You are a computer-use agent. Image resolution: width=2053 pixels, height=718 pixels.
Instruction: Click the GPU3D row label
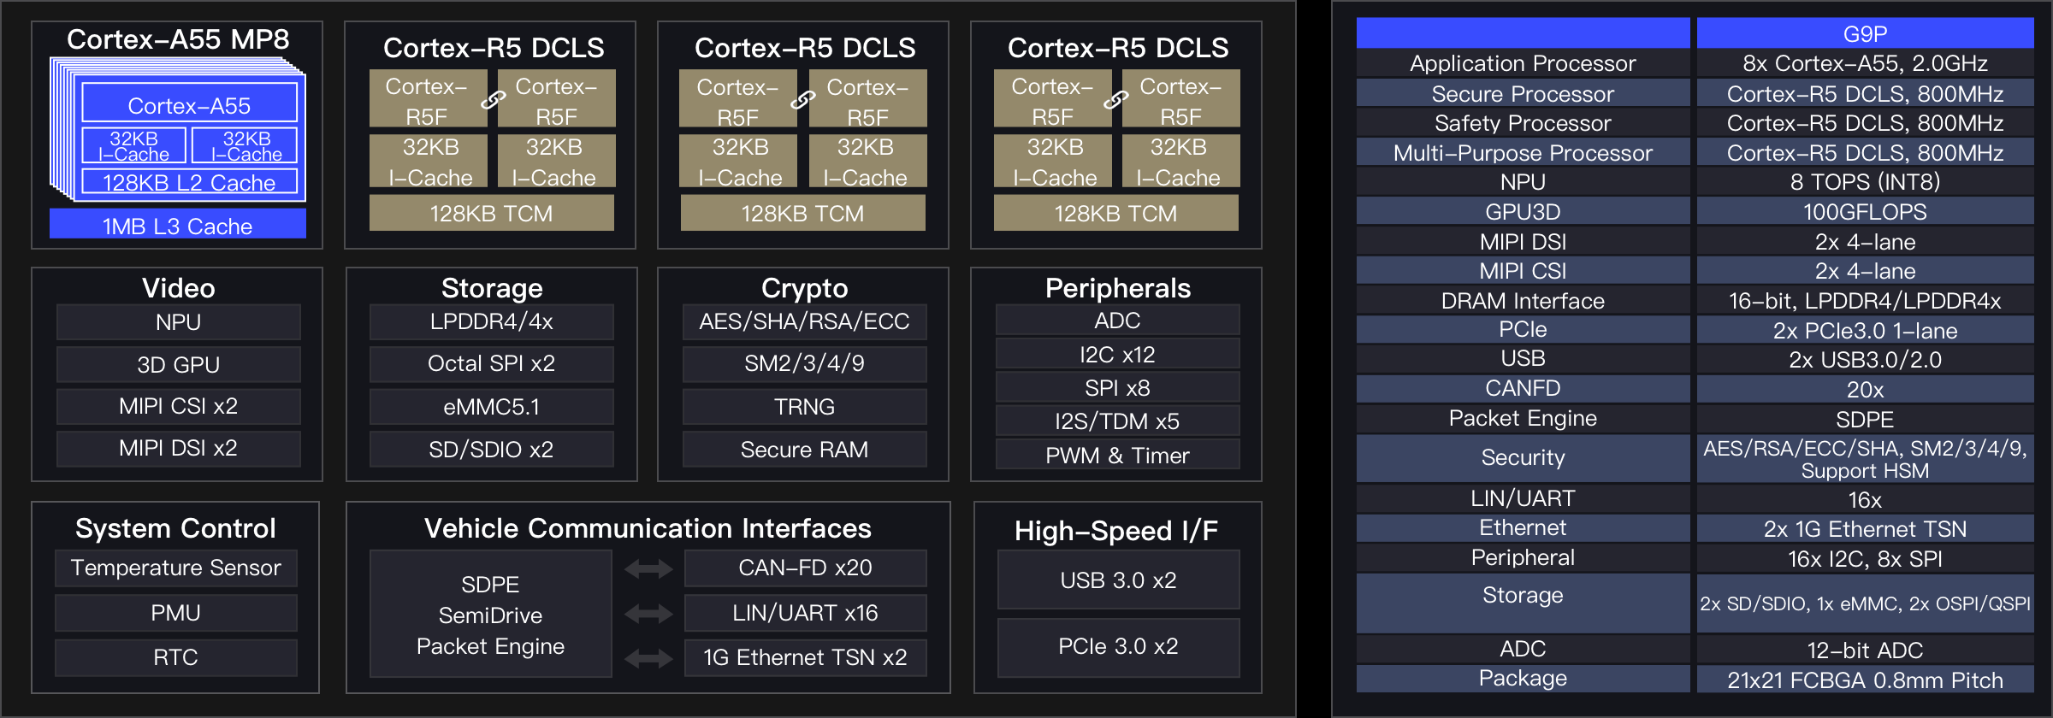[1523, 212]
